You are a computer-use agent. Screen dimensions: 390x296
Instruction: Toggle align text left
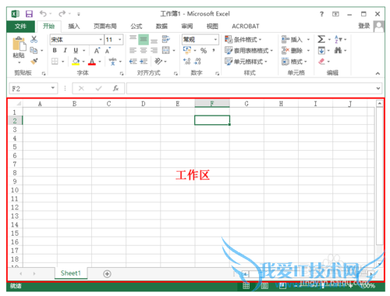coord(133,50)
